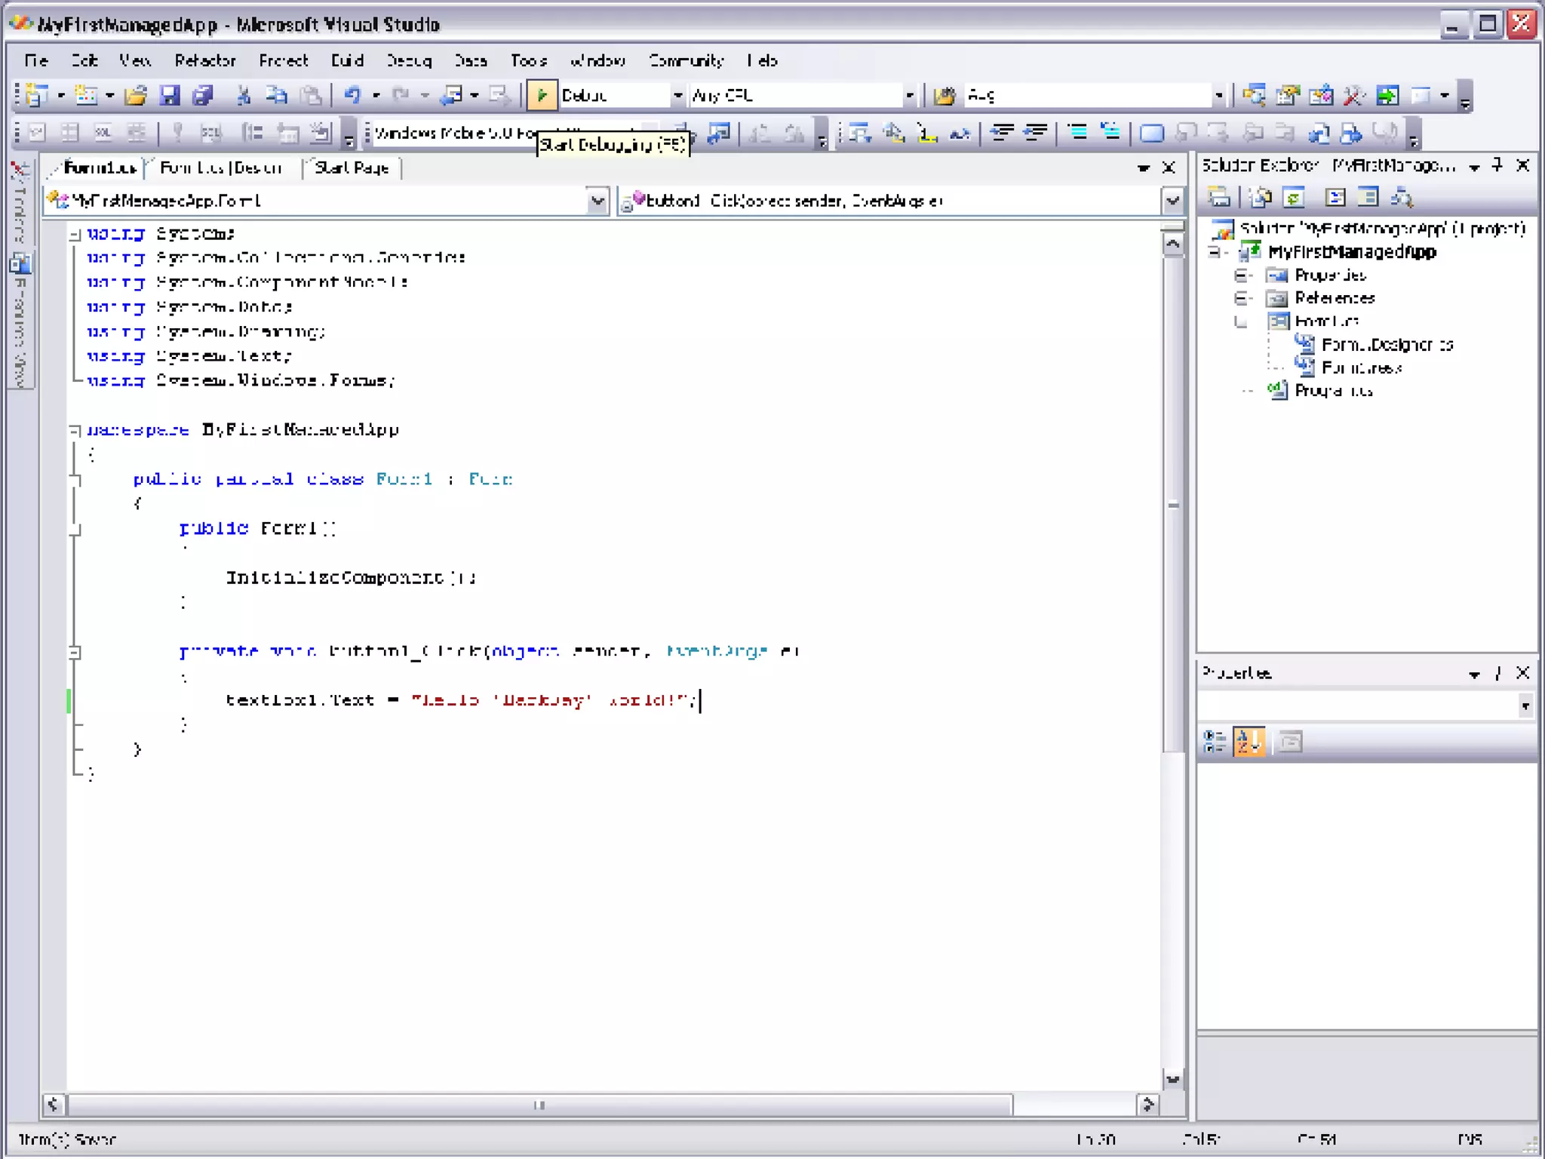Click the Start Debugging play button
The width and height of the screenshot is (1545, 1159).
tap(541, 96)
